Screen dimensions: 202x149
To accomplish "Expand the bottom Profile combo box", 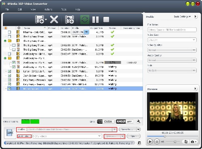I will tap(114, 129).
